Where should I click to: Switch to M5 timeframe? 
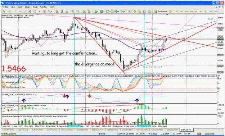[x=181, y=12]
